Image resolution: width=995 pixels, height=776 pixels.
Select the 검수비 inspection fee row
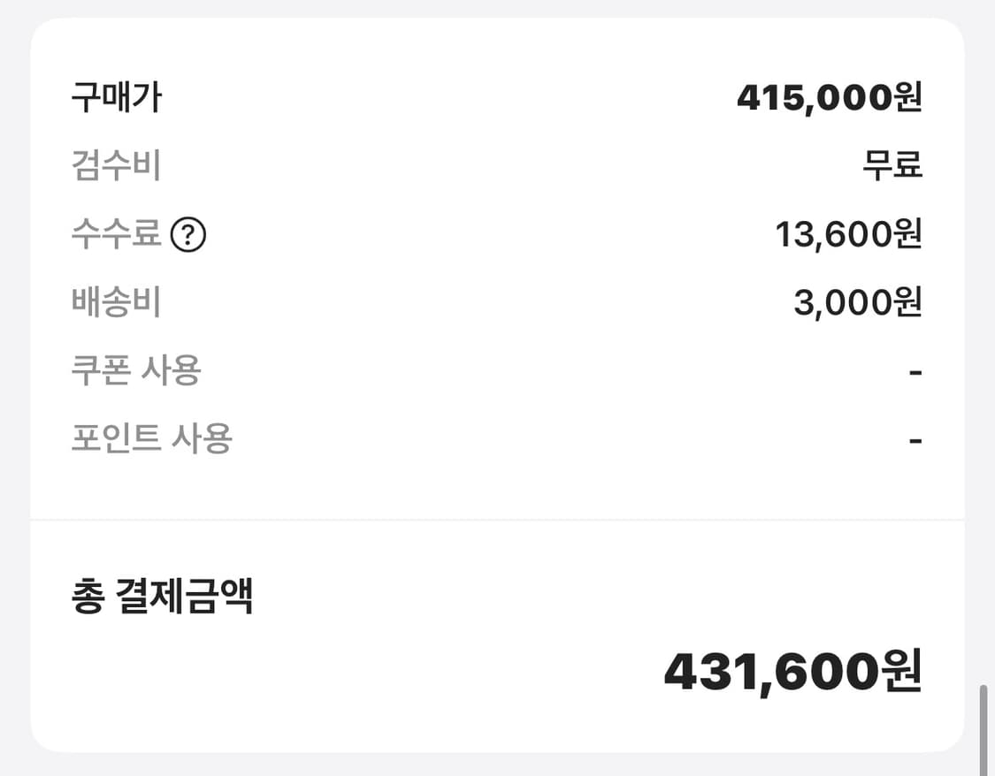point(115,166)
